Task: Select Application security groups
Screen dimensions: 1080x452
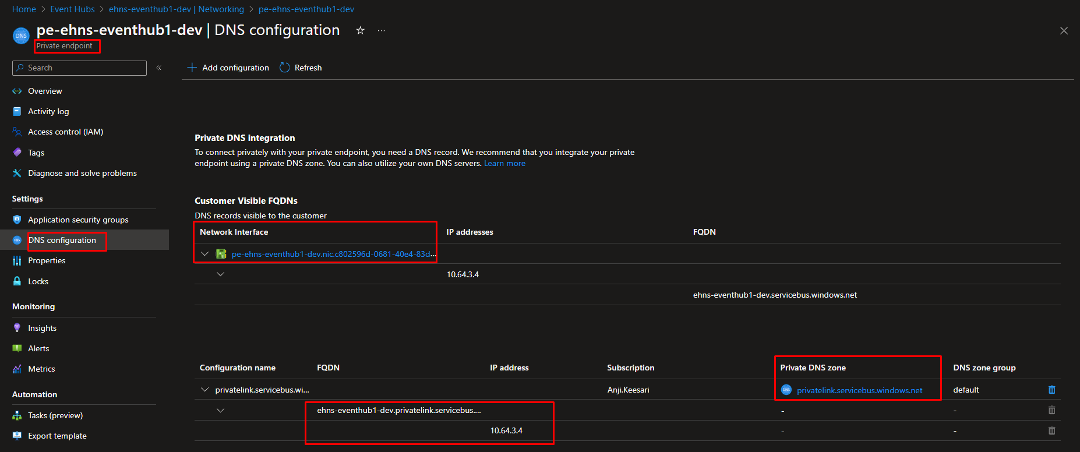Action: pyautogui.click(x=78, y=220)
